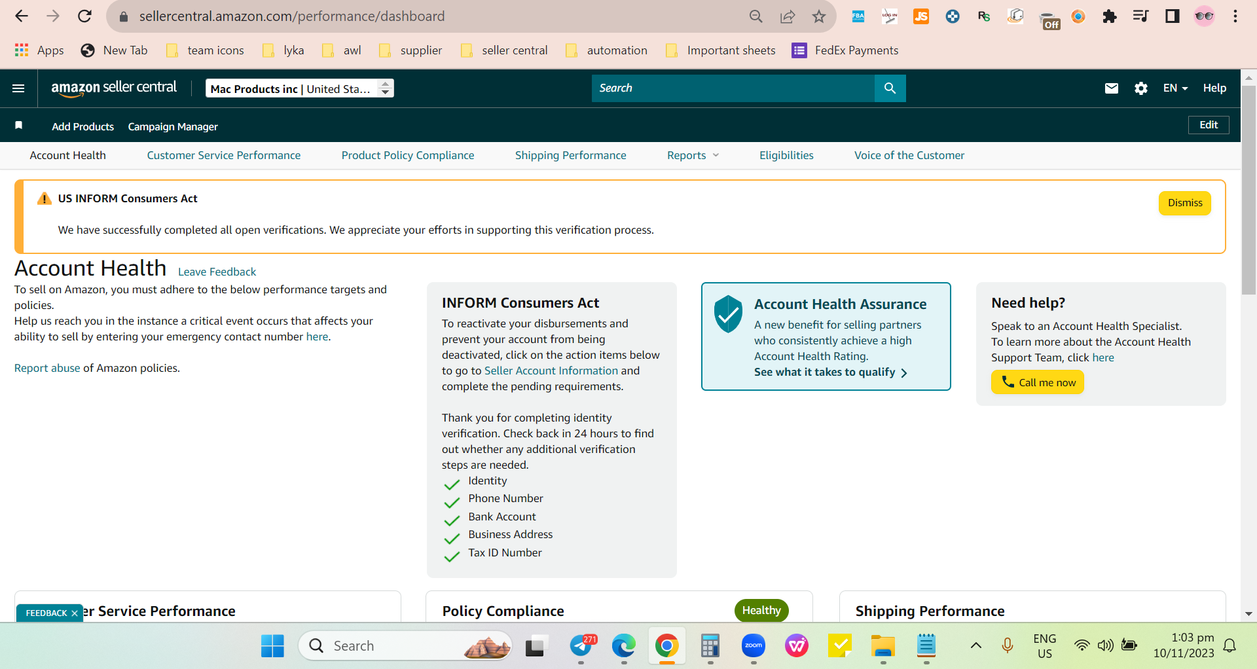Viewport: 1257px width, 669px height.
Task: Open the Apps grid shortcut
Action: point(39,50)
